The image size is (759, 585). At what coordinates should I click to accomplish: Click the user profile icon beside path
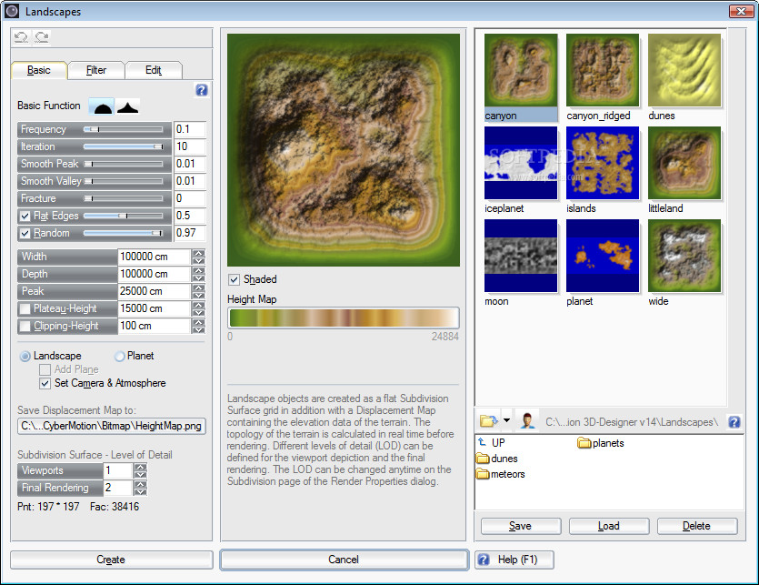pyautogui.click(x=527, y=421)
